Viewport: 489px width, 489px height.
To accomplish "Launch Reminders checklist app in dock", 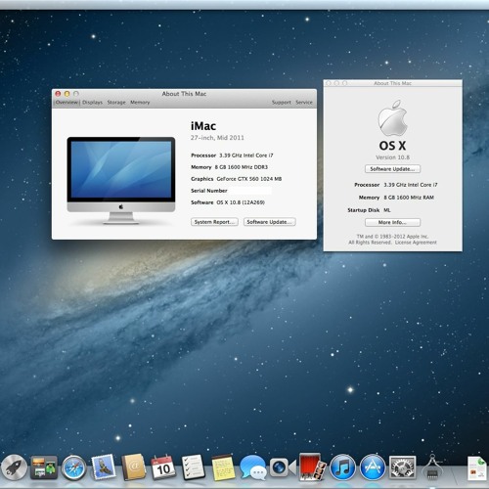I will coord(193,467).
